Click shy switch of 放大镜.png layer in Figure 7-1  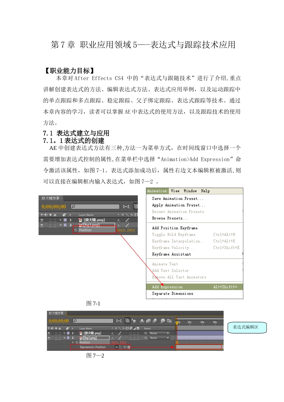coord(118,220)
